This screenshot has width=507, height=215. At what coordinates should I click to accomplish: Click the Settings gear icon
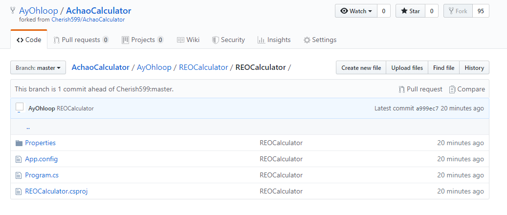click(x=307, y=40)
